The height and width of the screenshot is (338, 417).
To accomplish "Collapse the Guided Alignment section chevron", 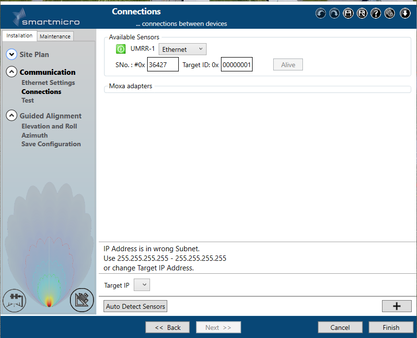I will point(12,116).
